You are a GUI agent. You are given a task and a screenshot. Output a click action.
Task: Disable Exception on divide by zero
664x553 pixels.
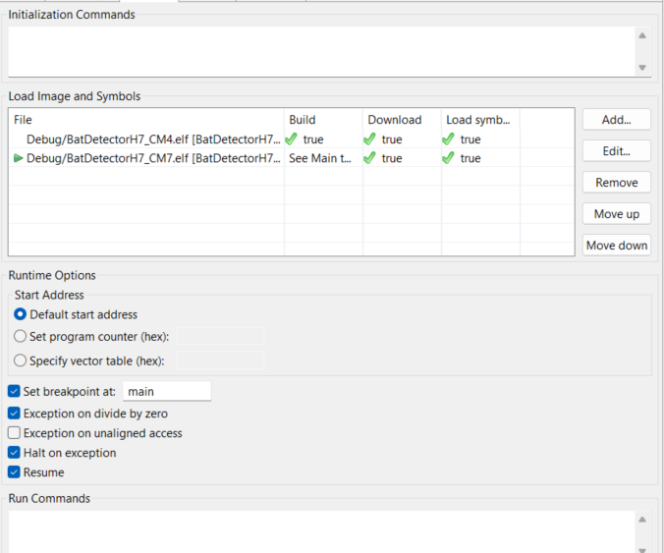coord(14,414)
